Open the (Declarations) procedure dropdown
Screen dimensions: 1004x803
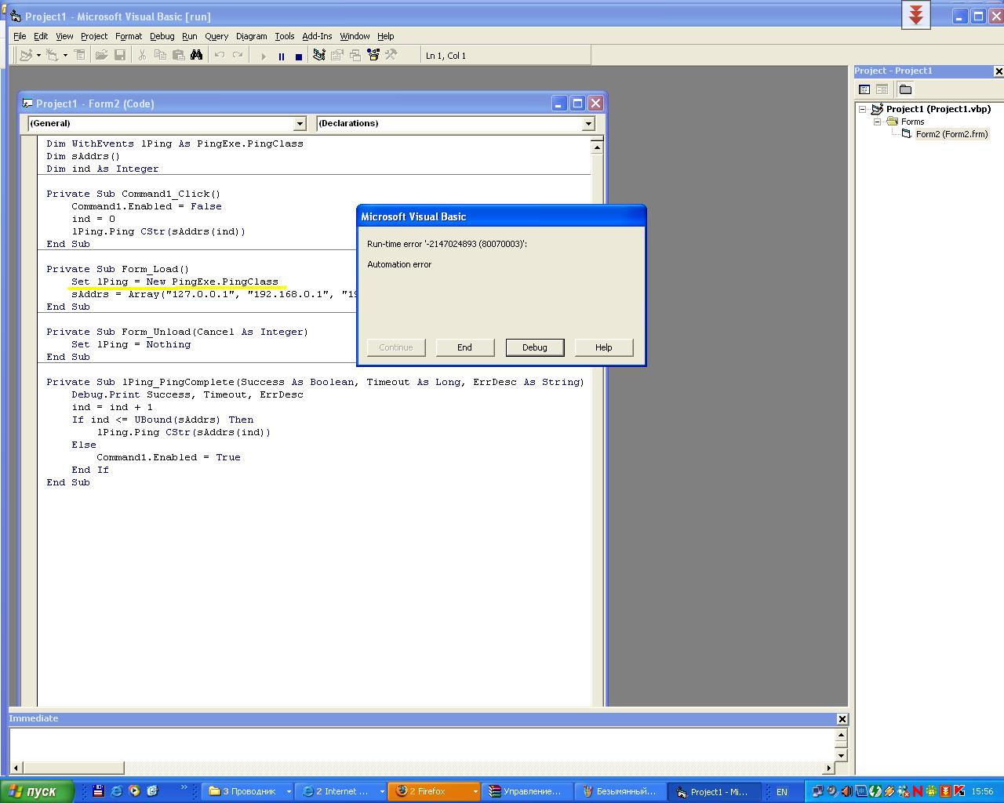[x=588, y=124]
